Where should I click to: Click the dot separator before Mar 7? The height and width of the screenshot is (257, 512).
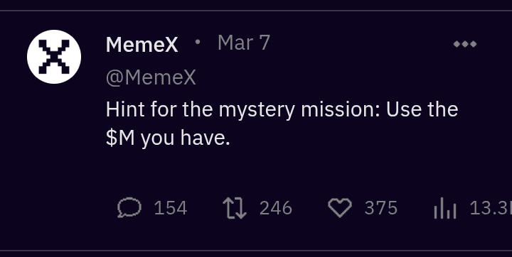point(198,42)
